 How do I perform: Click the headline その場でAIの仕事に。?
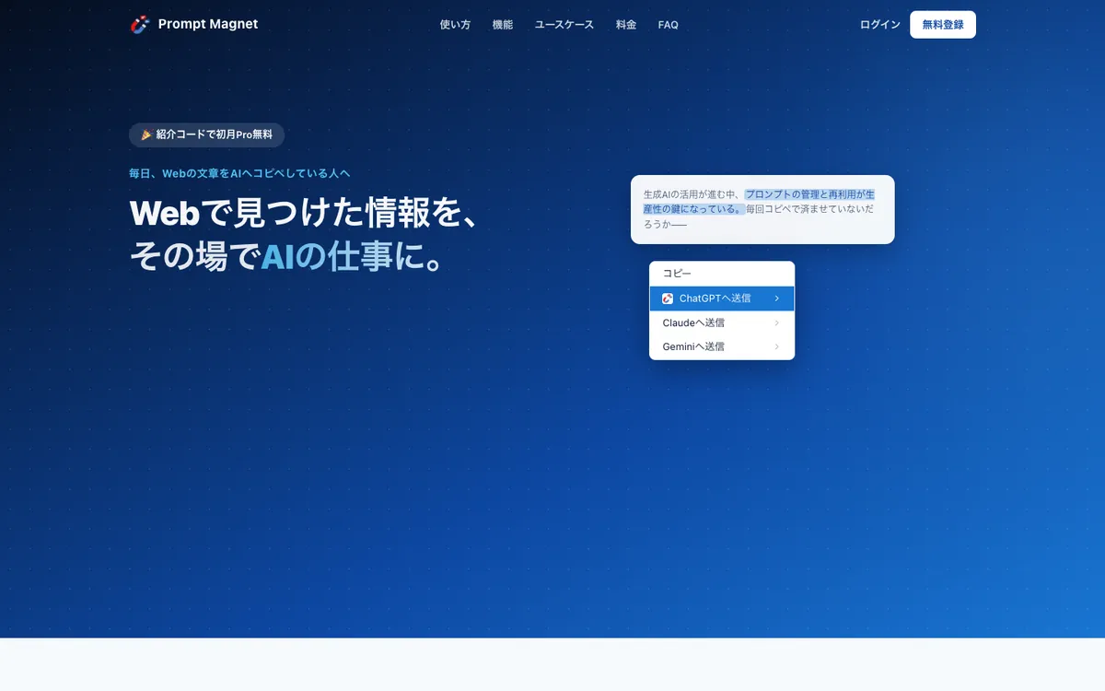(289, 257)
